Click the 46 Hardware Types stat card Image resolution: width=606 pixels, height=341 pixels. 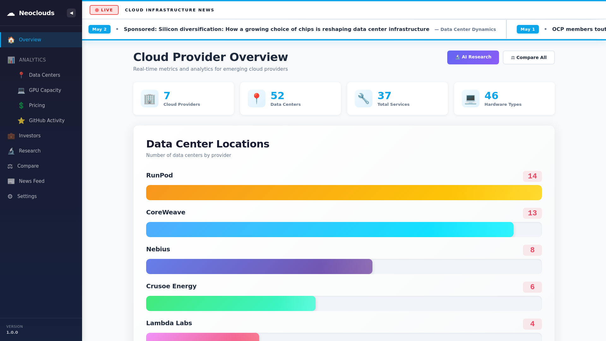pyautogui.click(x=504, y=99)
